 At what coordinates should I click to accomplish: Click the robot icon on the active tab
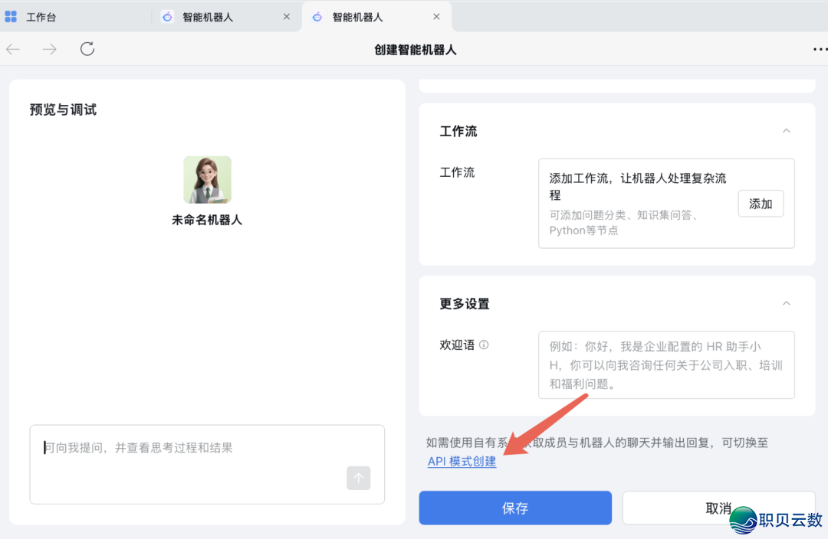[x=317, y=16]
